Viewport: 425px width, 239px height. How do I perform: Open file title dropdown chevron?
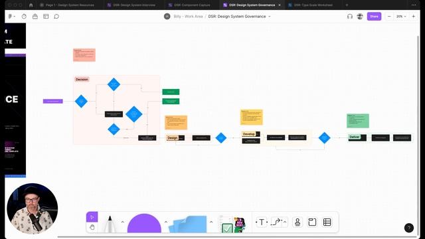(x=270, y=17)
